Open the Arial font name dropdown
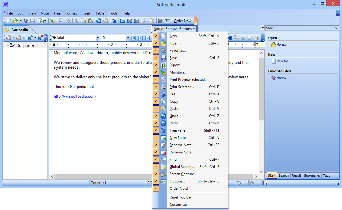Image resolution: width=342 pixels, height=210 pixels. tap(98, 38)
